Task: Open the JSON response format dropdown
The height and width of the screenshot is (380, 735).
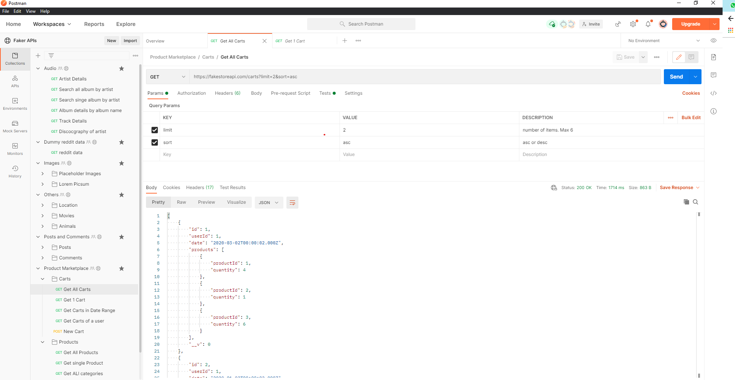Action: (x=269, y=203)
